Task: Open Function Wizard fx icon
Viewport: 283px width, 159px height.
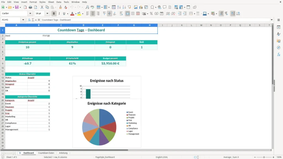Action: (29, 20)
